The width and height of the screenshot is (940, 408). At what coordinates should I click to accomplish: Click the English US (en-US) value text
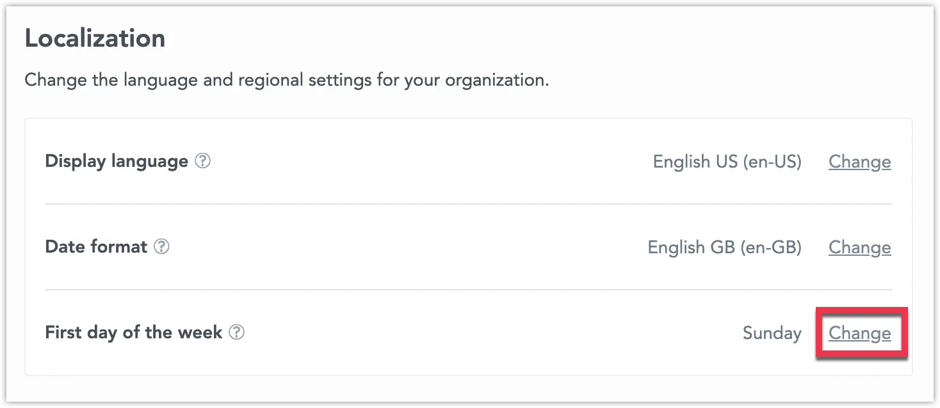coord(726,162)
